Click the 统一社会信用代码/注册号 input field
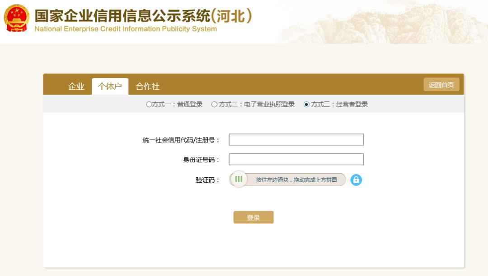Viewport: 488px width, 276px height. click(296, 139)
